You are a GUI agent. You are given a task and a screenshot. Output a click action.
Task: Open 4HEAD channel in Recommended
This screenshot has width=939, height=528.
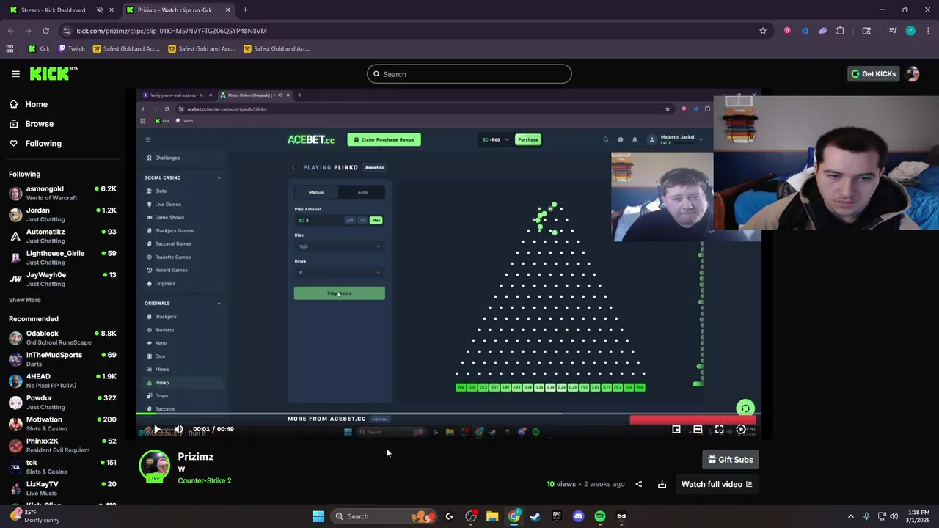click(62, 381)
